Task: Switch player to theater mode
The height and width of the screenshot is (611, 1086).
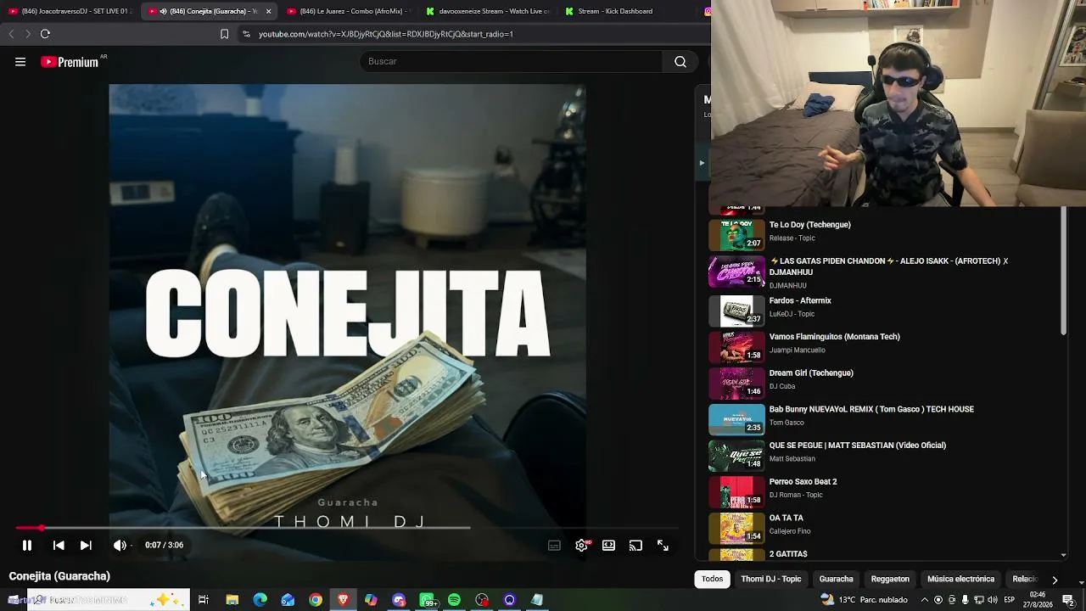Action: [608, 546]
